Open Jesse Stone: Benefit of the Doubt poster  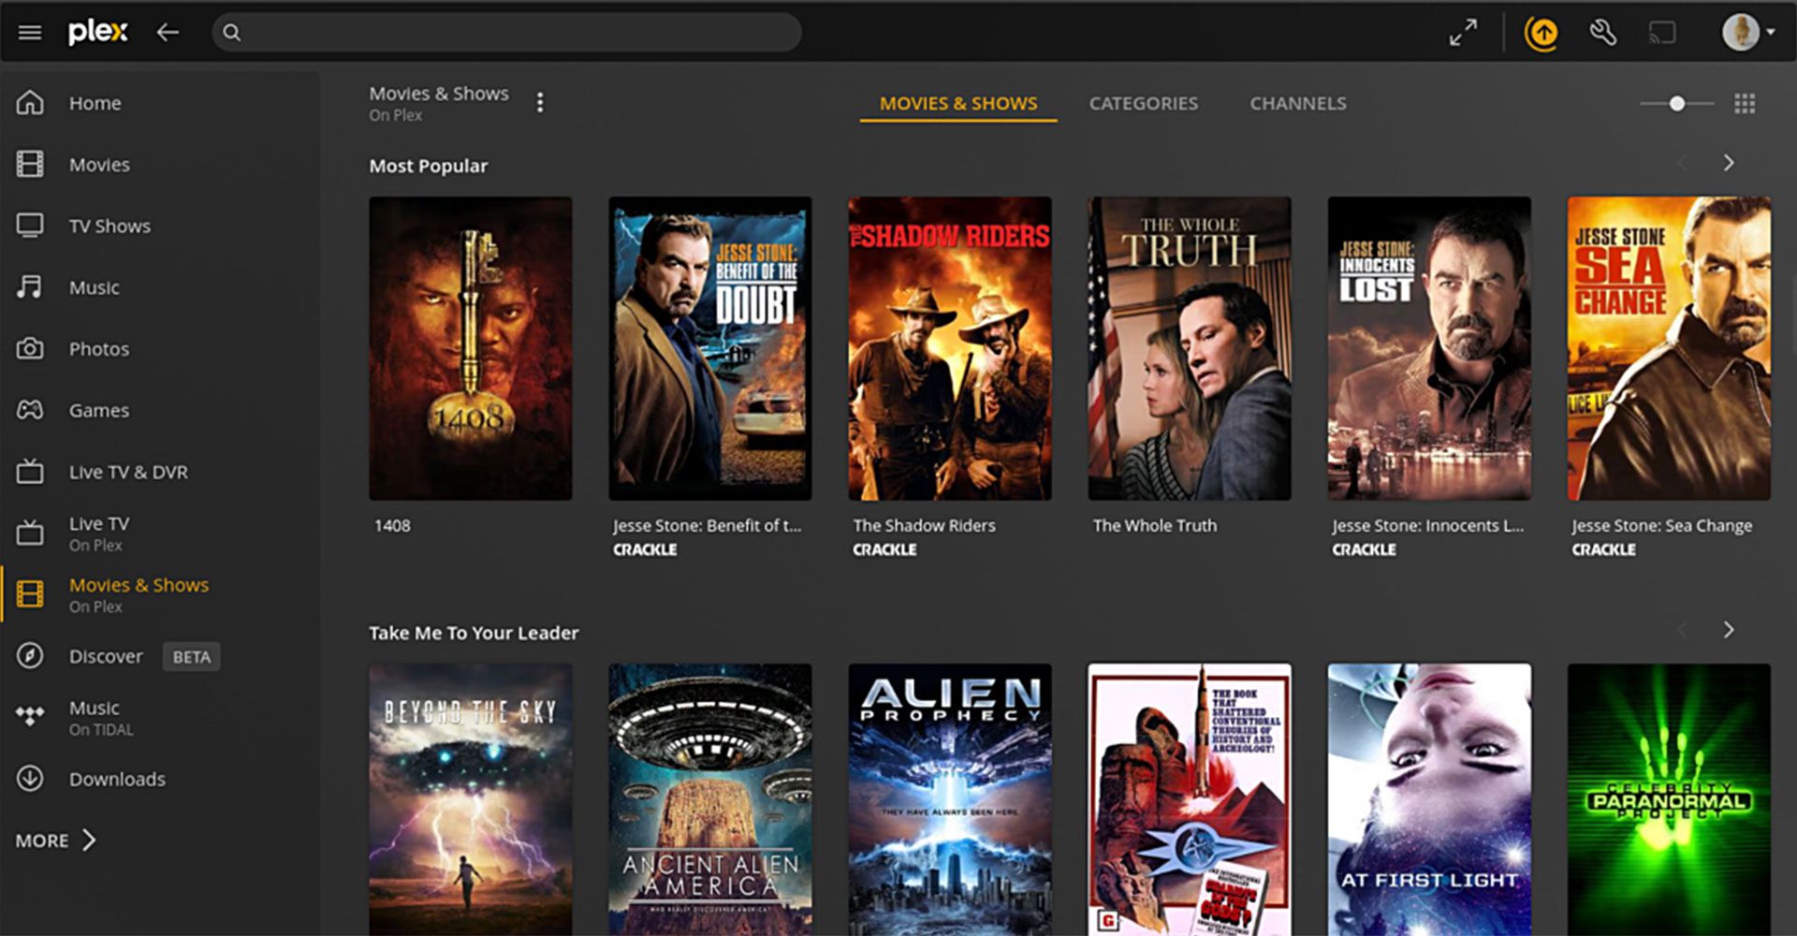click(x=710, y=348)
